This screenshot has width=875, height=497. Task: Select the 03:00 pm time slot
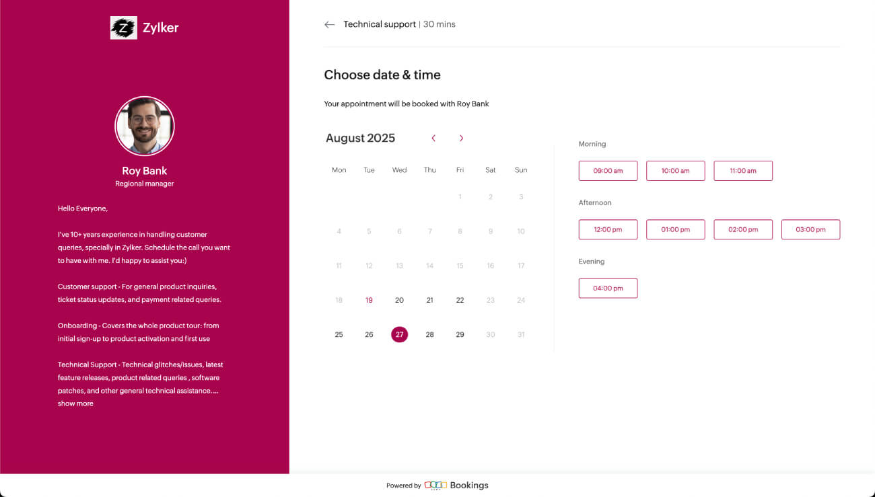pyautogui.click(x=810, y=229)
